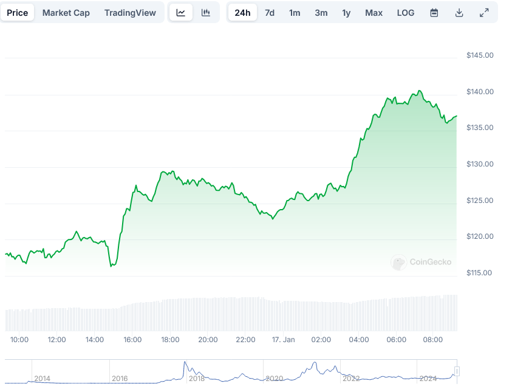Image resolution: width=512 pixels, height=392 pixels.
Task: Switch to Market Cap tab
Action: click(x=66, y=13)
